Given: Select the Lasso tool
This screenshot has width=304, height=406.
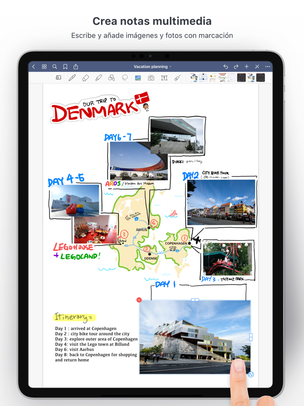Looking at the screenshot, I should point(125,78).
